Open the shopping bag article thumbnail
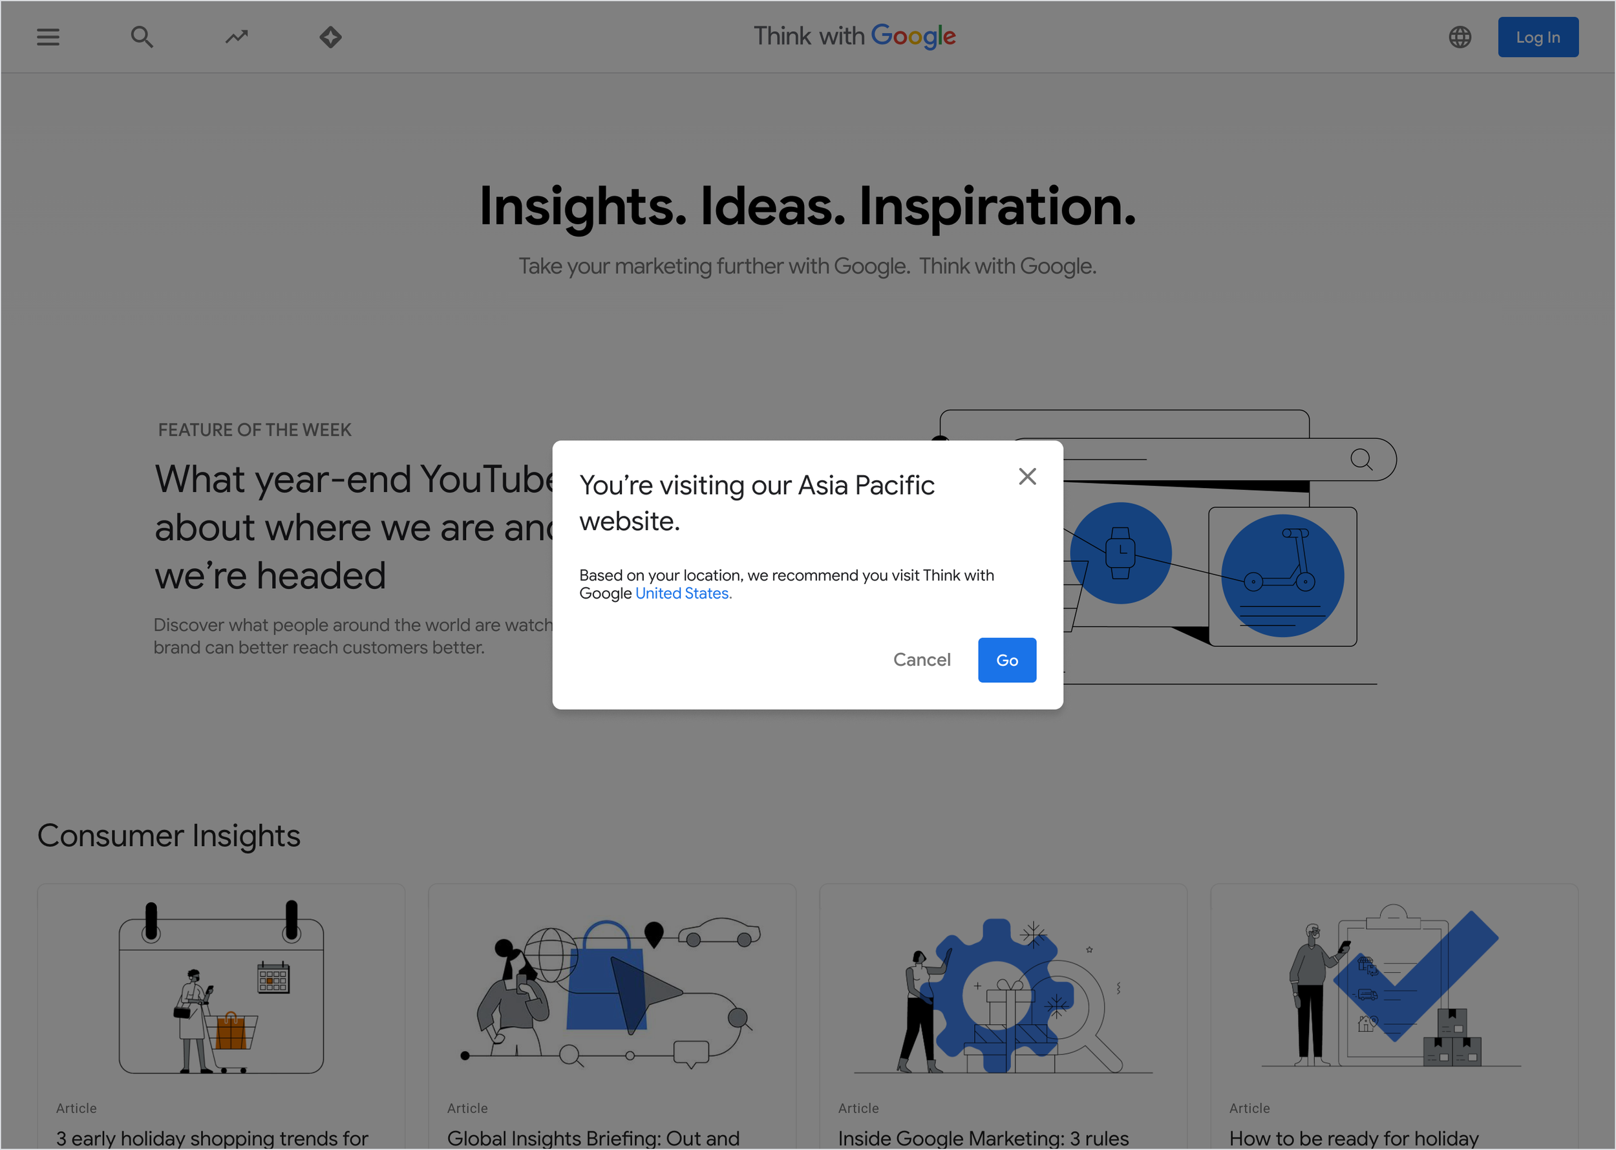This screenshot has width=1616, height=1150. coord(612,988)
